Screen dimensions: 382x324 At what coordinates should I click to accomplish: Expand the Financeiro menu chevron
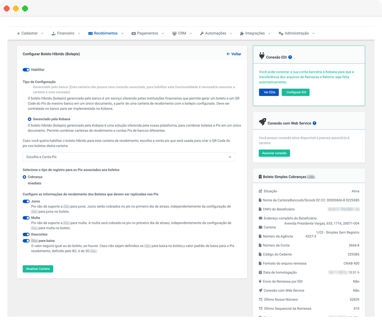coord(79,33)
